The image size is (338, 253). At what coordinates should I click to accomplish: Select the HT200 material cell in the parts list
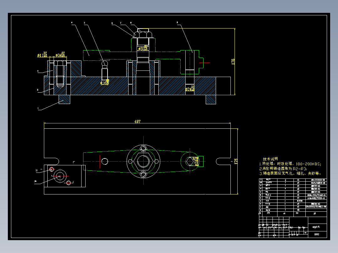pyautogui.click(x=300, y=201)
